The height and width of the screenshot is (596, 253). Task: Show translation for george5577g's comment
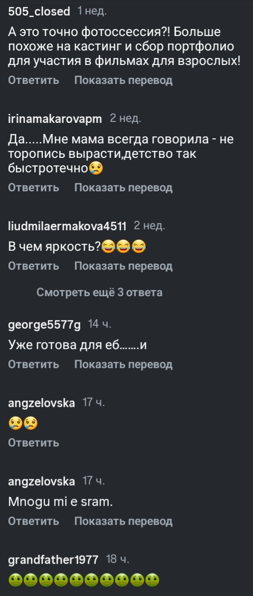point(123,364)
